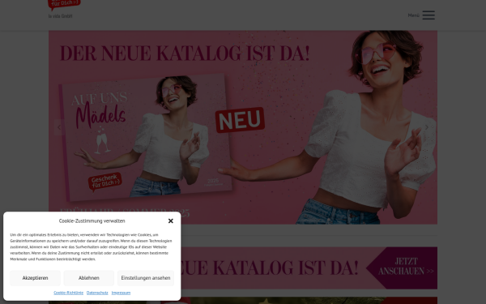Click Cookie-Zustimmung verwalten title
The image size is (486, 304).
(92, 221)
